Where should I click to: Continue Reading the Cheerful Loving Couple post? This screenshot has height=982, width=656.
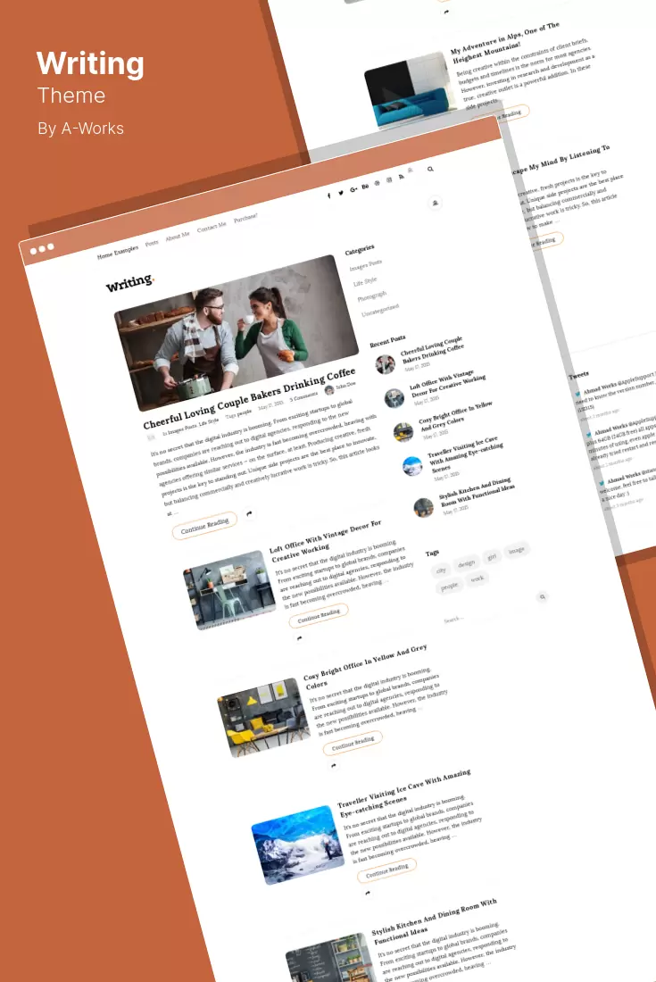(204, 525)
